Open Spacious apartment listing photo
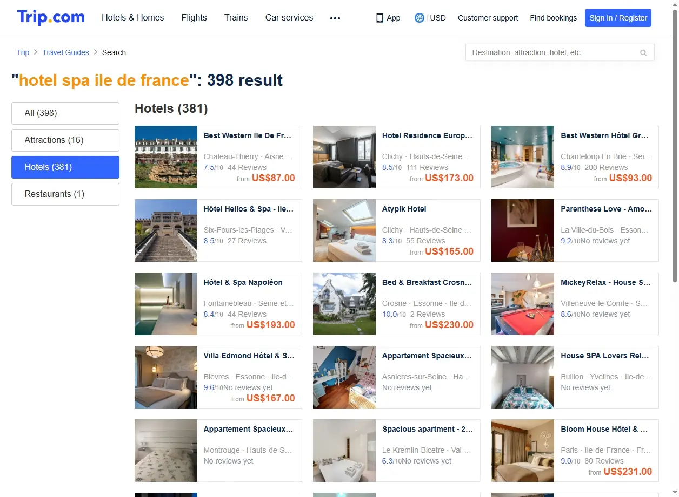 click(x=344, y=451)
